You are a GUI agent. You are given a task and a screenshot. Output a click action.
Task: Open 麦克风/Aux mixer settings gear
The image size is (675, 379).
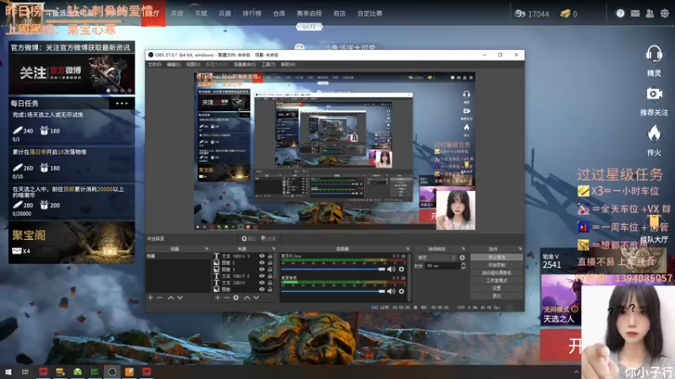[x=402, y=269]
